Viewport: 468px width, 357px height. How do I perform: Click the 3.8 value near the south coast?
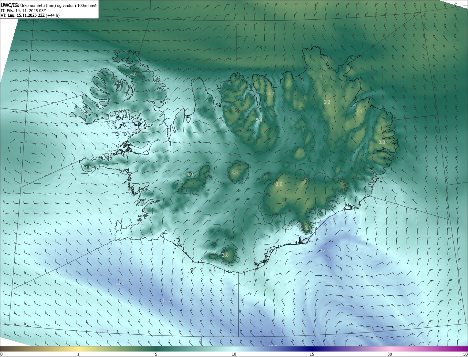tap(225, 255)
